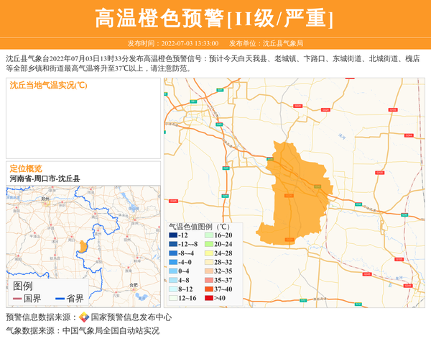Click the 高温橙色预警 title banner
Image resolution: width=431 pixels, height=339 pixels.
(215, 18)
